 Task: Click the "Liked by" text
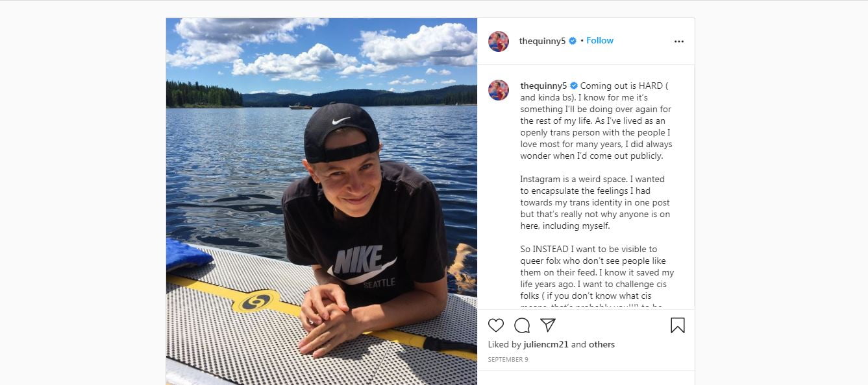click(504, 344)
